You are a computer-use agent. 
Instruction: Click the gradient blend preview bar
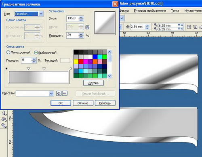click(x=39, y=77)
